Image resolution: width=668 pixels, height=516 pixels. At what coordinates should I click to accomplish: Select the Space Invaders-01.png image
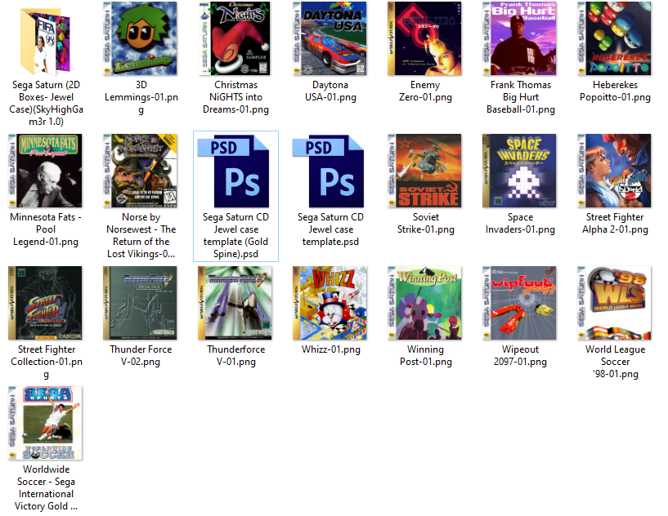coord(520,171)
